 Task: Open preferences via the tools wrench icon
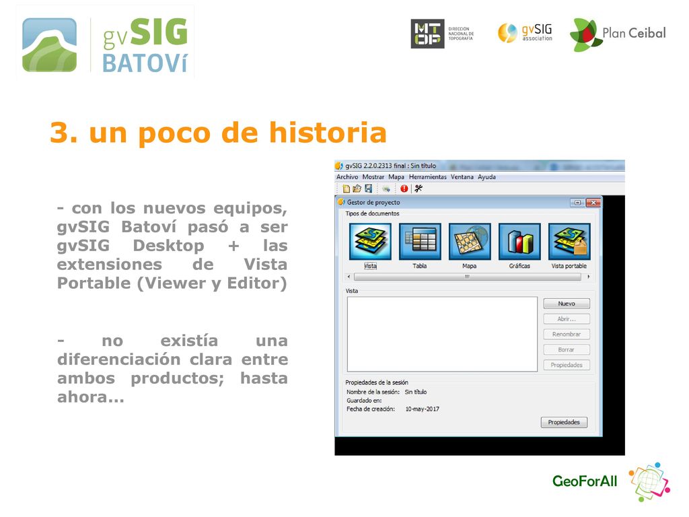(419, 188)
